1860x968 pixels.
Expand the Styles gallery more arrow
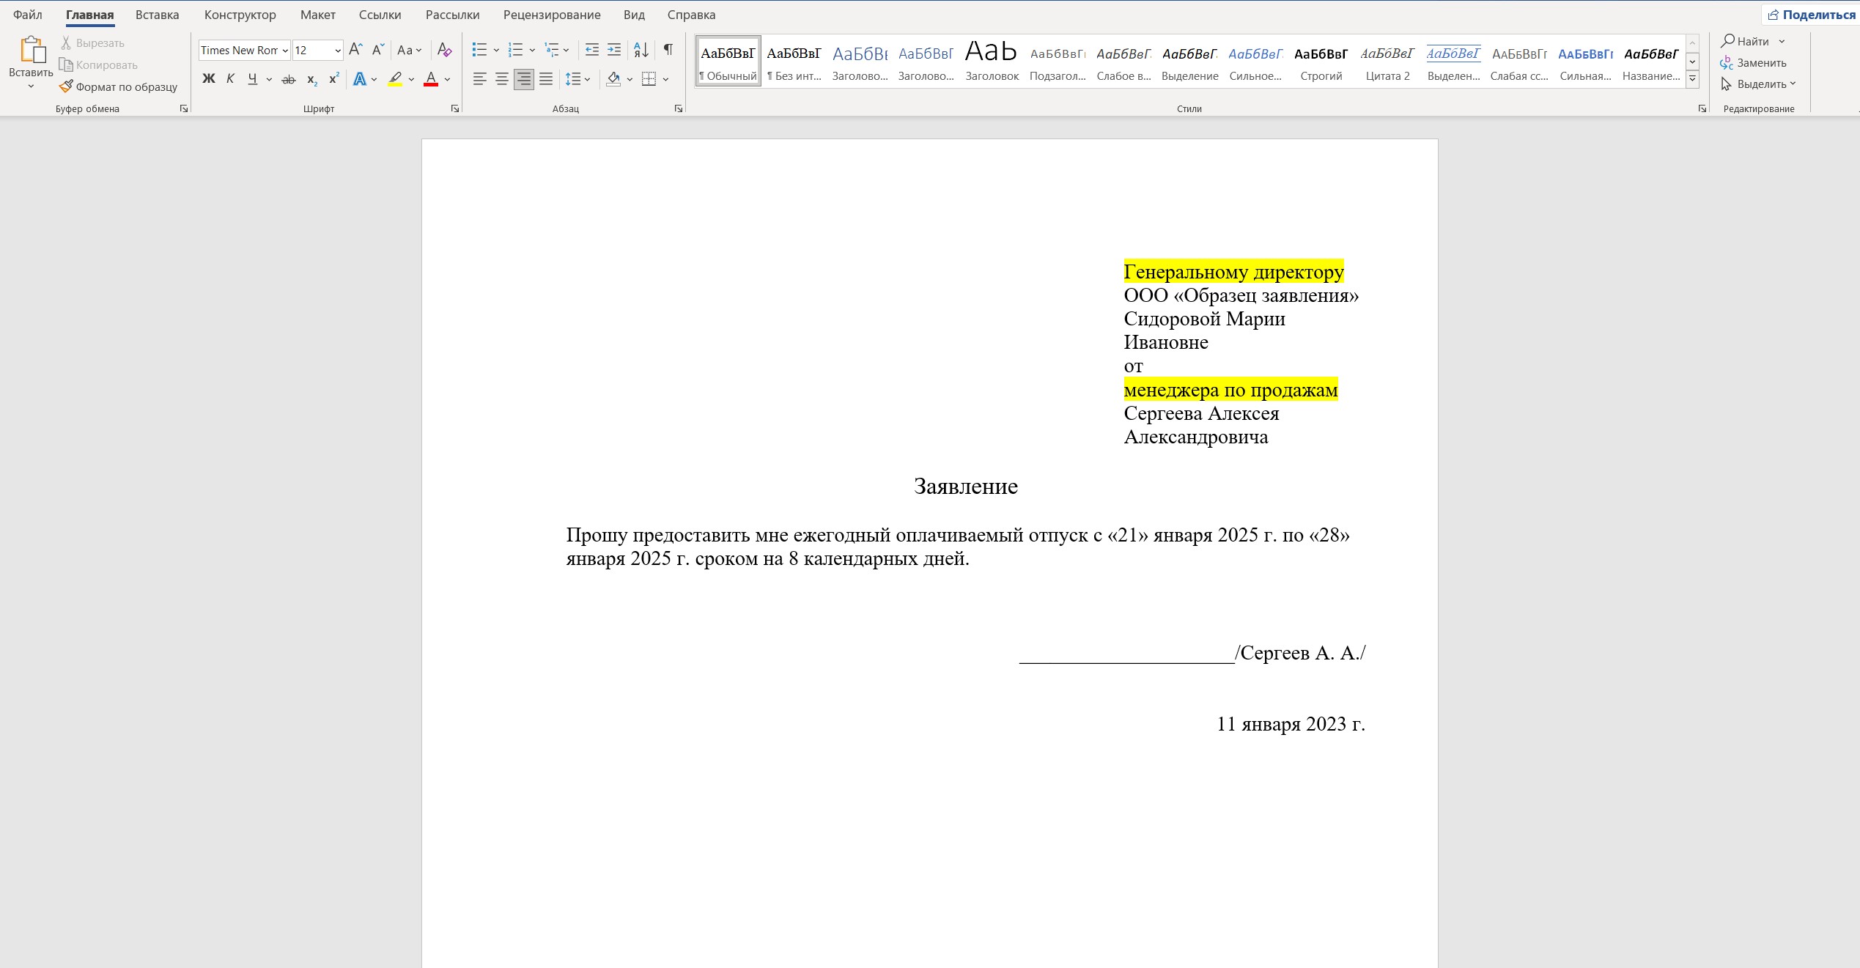tap(1693, 79)
